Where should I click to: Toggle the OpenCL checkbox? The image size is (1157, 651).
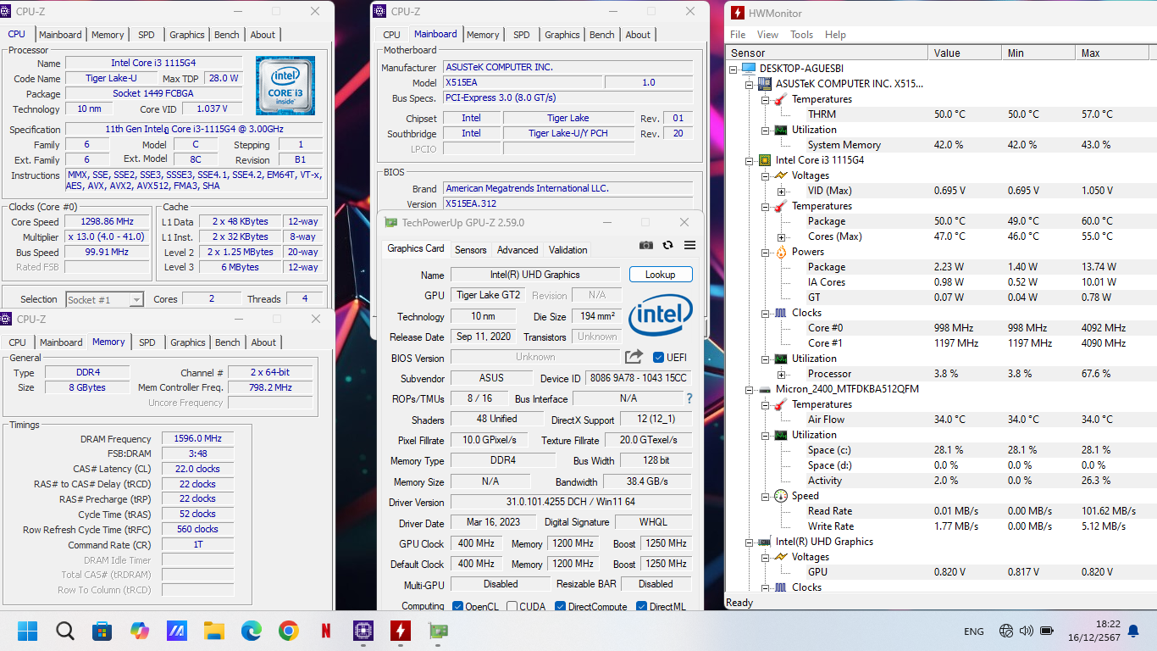457,606
